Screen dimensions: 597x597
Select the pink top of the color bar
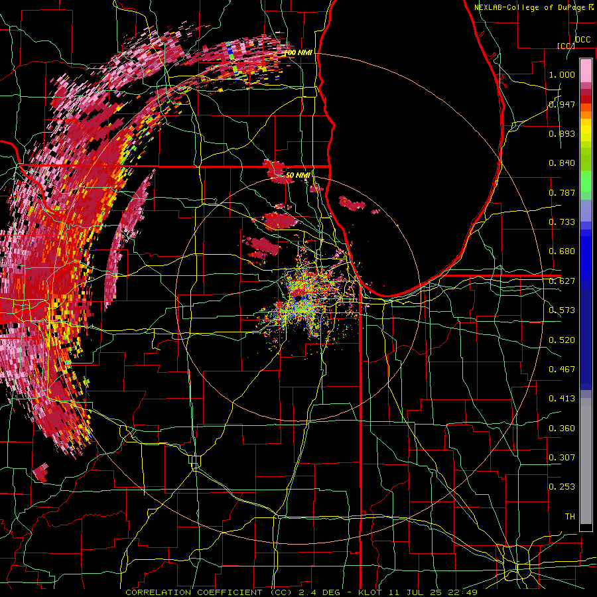pos(586,70)
